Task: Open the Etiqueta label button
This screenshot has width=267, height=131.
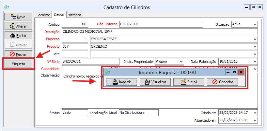Action: tap(18, 64)
